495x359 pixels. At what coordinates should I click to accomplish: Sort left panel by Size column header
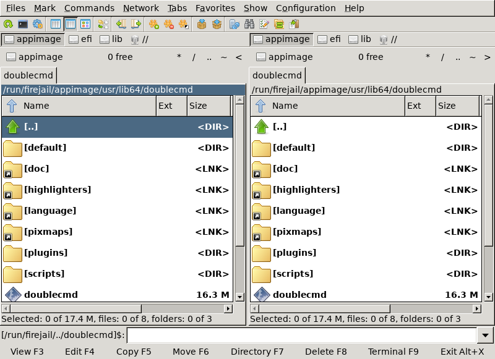coord(209,106)
